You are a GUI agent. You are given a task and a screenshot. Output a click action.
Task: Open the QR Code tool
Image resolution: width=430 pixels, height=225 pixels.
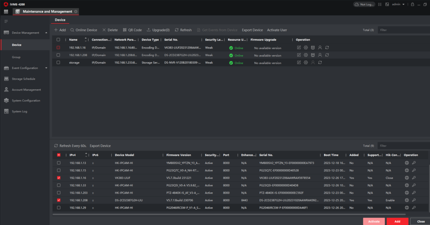pyautogui.click(x=132, y=30)
